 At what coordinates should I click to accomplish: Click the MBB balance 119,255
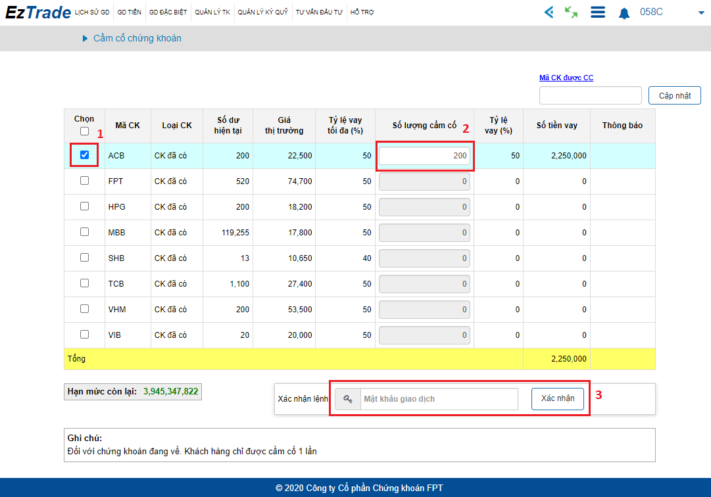pyautogui.click(x=235, y=233)
